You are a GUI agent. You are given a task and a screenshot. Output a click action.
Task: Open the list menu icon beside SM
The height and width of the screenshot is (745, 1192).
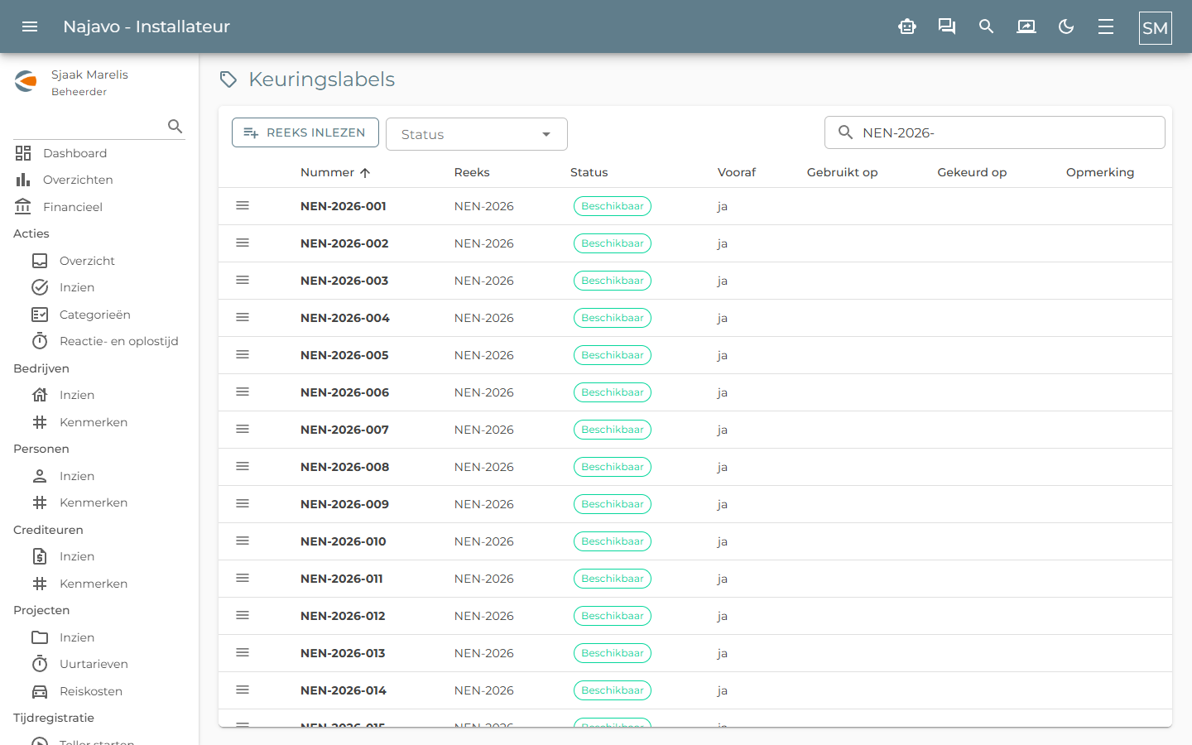tap(1106, 26)
